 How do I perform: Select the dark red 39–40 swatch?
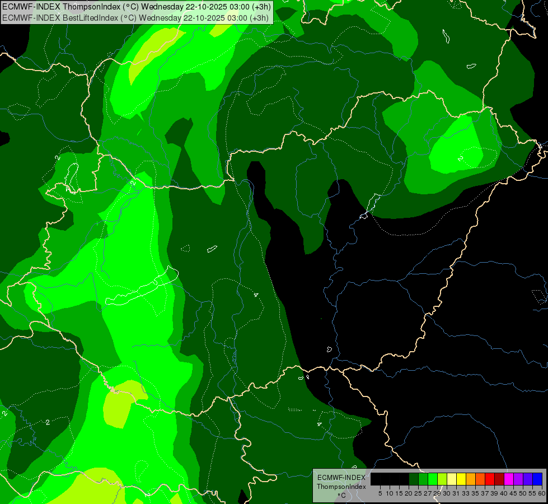[499, 479]
